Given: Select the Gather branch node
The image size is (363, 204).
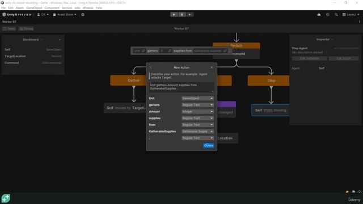Looking at the screenshot, I should coord(128,80).
